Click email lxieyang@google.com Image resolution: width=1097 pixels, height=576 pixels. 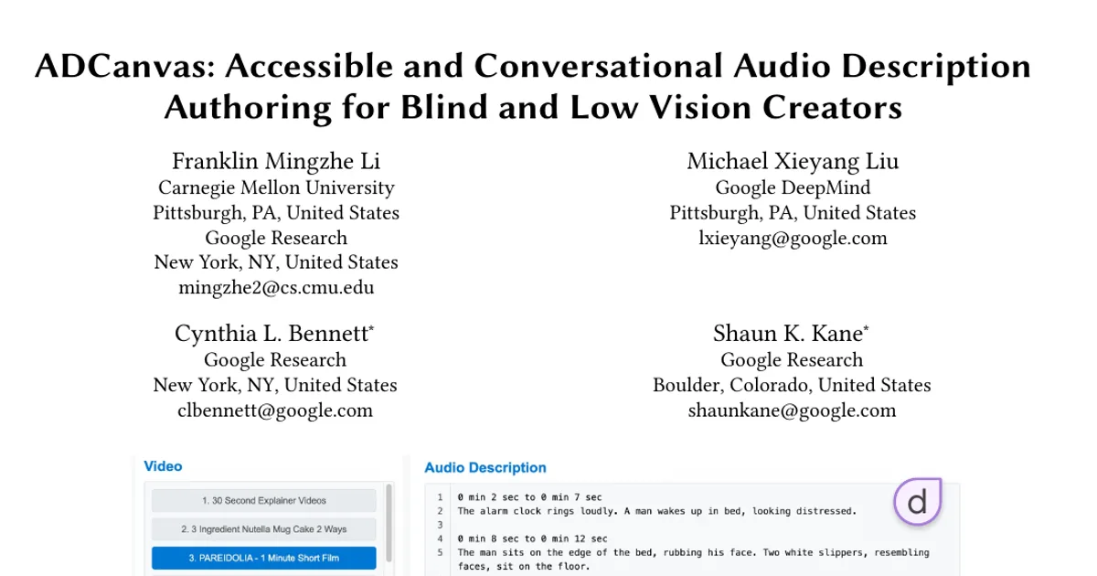coord(793,238)
